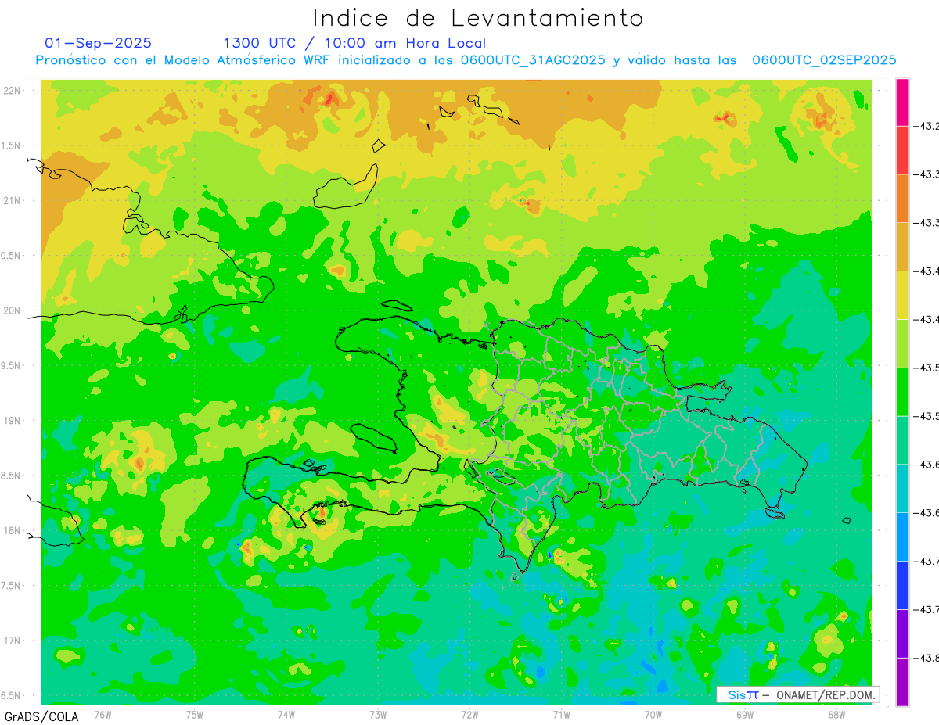Screen dimensions: 939x725
Task: Select the cyan color bar segment
Action: pos(902,489)
